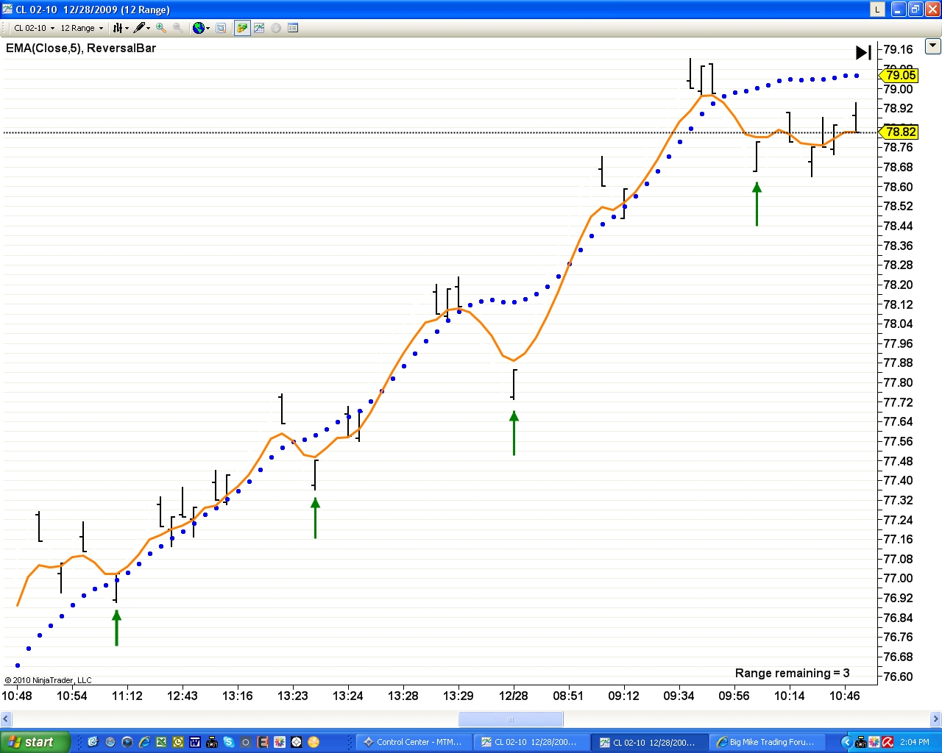Image resolution: width=942 pixels, height=753 pixels.
Task: Click the EMA(Close,5), ReversalBar label
Action: pyautogui.click(x=81, y=48)
